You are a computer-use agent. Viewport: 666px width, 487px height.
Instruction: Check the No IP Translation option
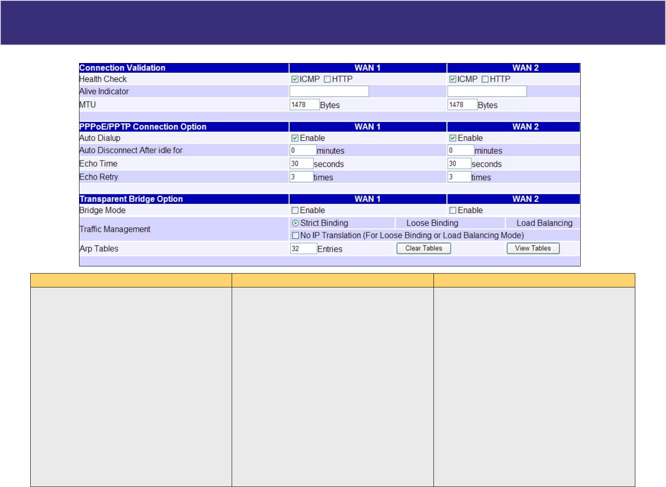(295, 235)
